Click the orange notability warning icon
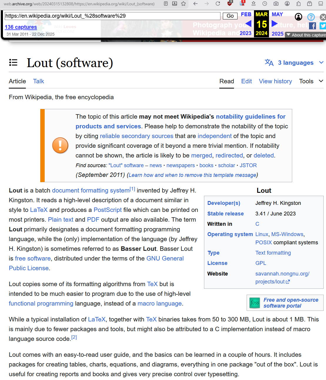Image resolution: width=326 pixels, height=380 pixels. [60, 145]
